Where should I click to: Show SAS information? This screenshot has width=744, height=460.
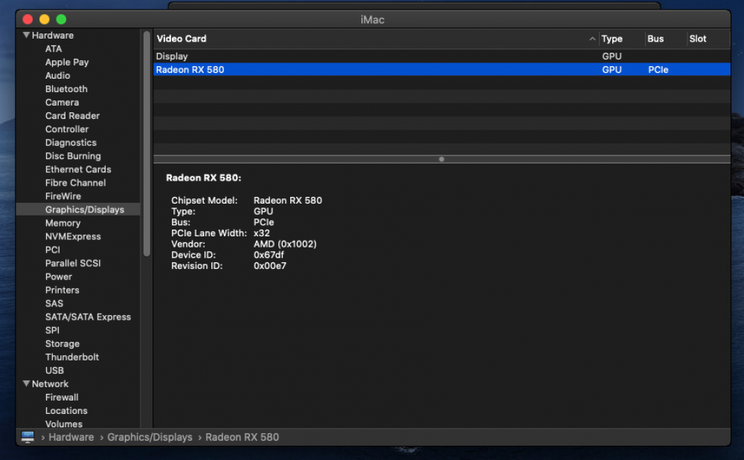tap(54, 304)
